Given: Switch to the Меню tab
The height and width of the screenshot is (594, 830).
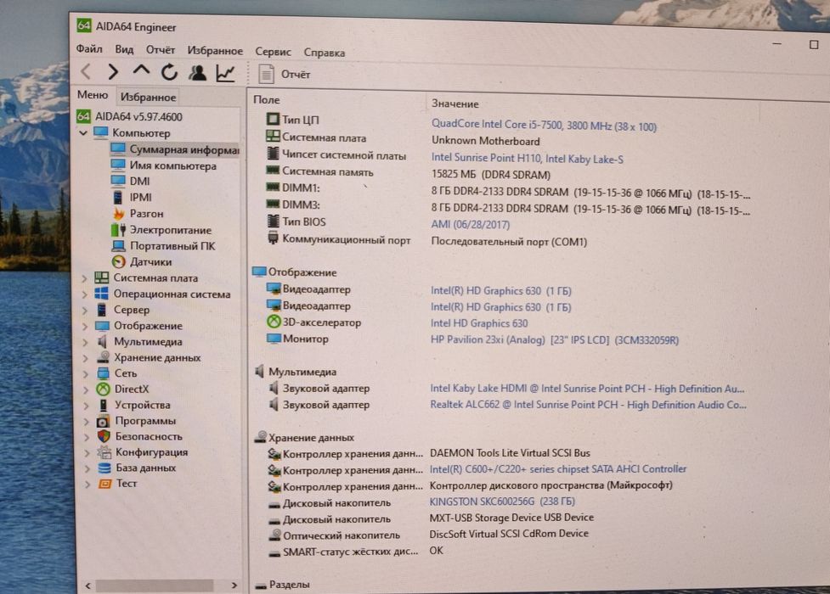Looking at the screenshot, I should click(93, 95).
